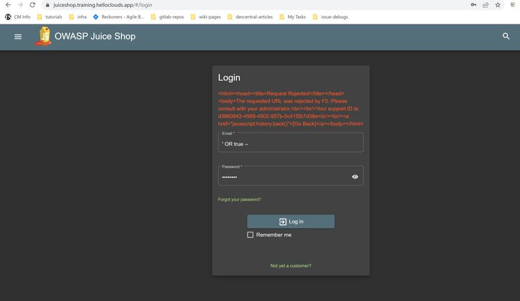Screen dimensions: 520x301
Task: Enable the Remember me checkbox
Action: [x=250, y=235]
